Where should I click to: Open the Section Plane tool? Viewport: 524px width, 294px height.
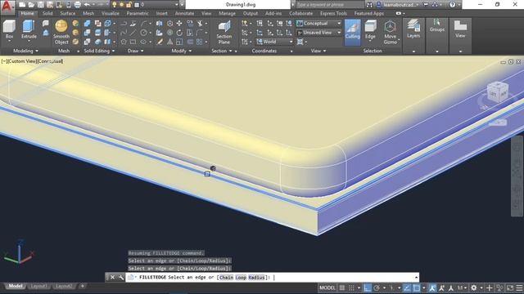click(224, 33)
